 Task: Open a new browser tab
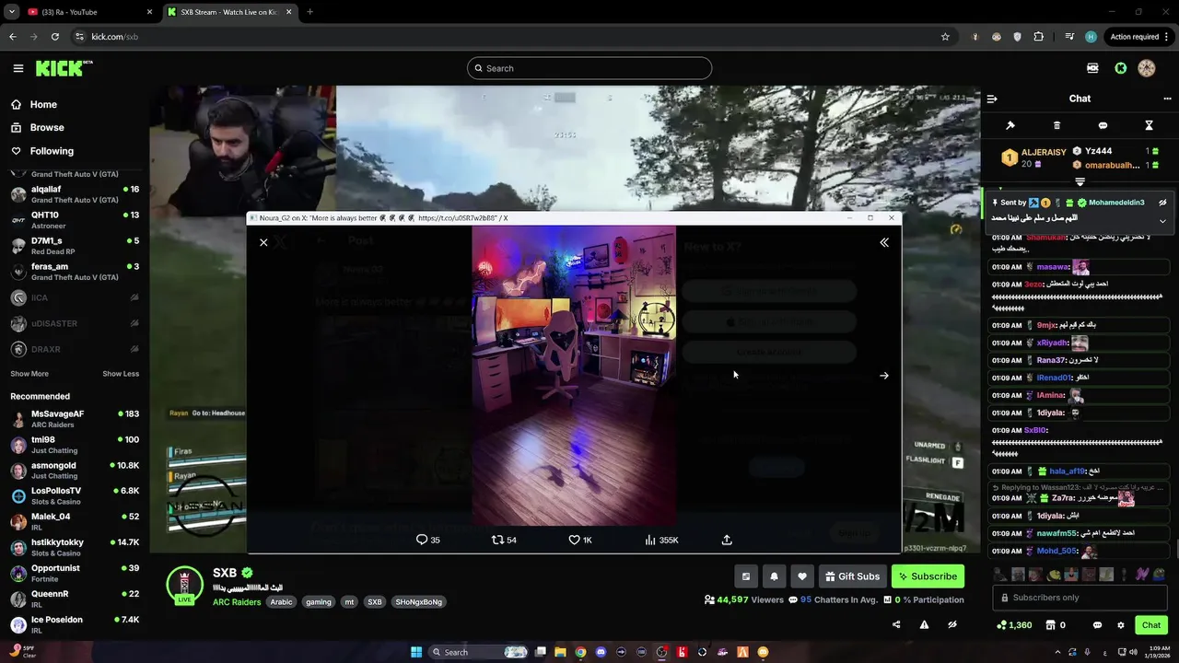[x=309, y=12]
